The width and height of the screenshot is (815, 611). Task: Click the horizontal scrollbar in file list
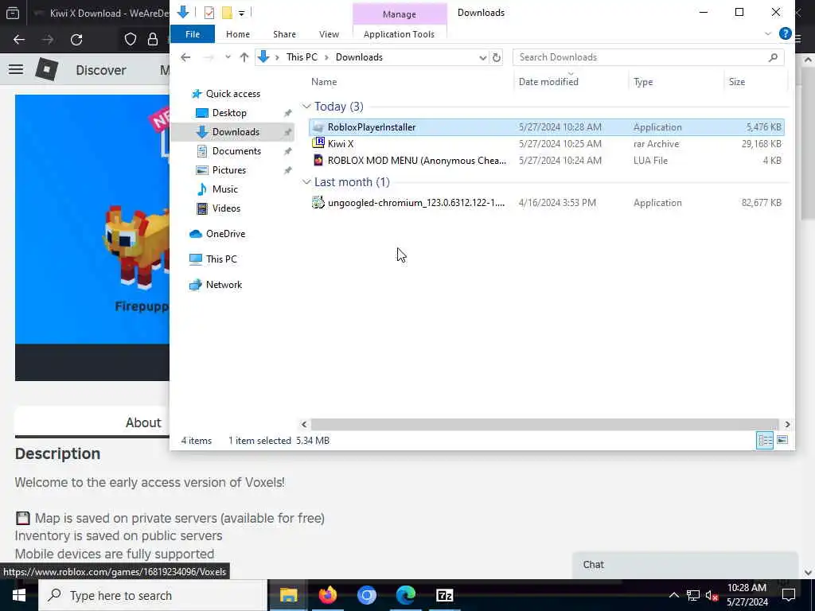(544, 425)
